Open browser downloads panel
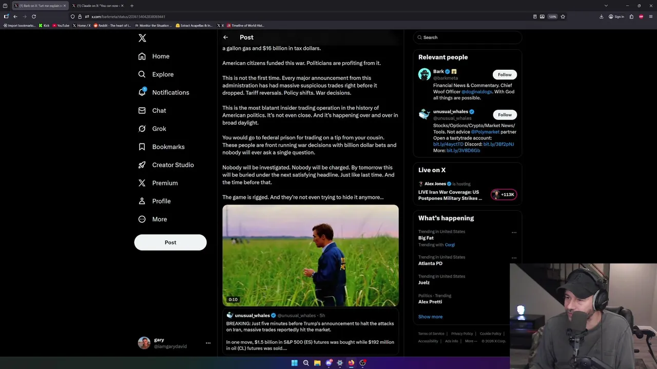 602,16
